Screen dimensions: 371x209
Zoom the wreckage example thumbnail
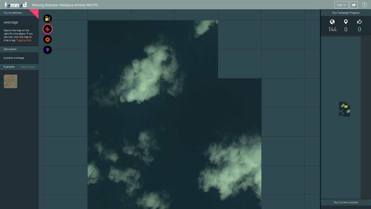[x=10, y=81]
